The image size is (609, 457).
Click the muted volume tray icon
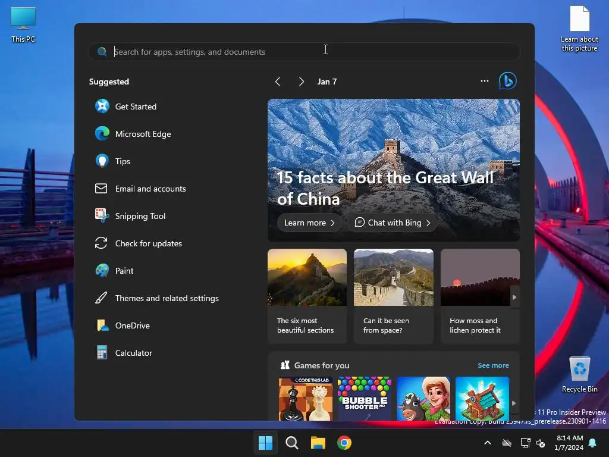pyautogui.click(x=540, y=443)
